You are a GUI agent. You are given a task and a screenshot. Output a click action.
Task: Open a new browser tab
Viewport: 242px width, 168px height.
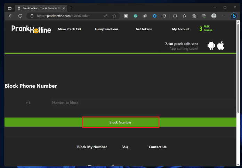pos(71,8)
